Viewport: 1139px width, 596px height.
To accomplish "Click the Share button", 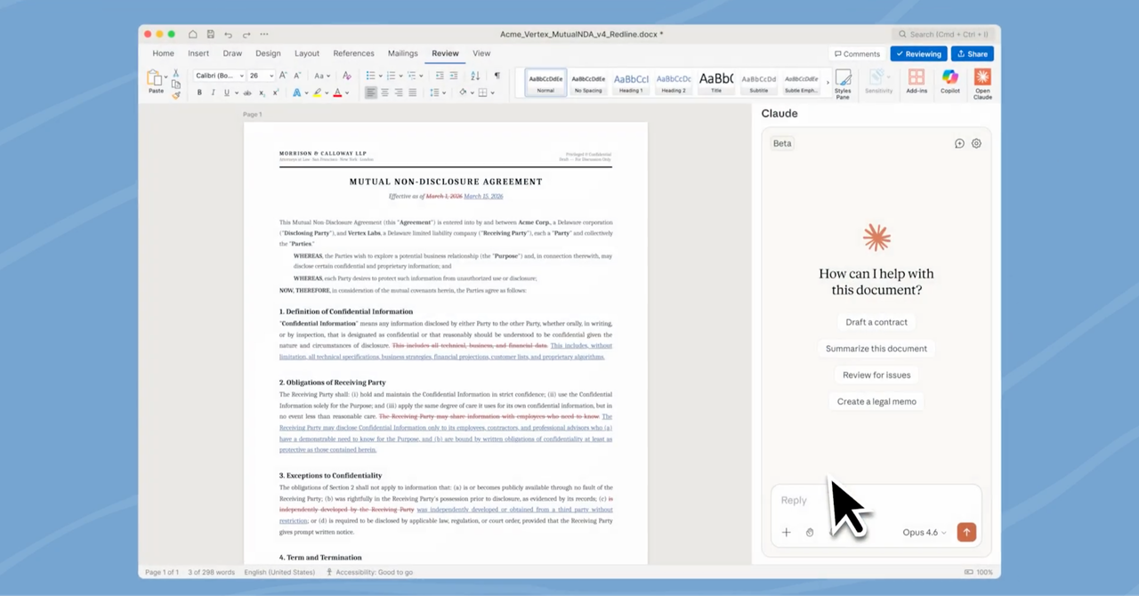I will coord(972,54).
